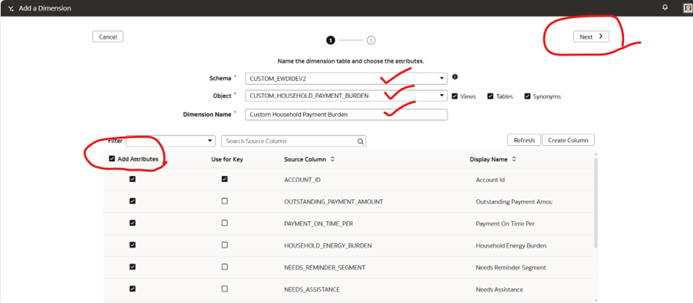
Task: Uncheck the Synonyms checkbox
Action: (527, 96)
